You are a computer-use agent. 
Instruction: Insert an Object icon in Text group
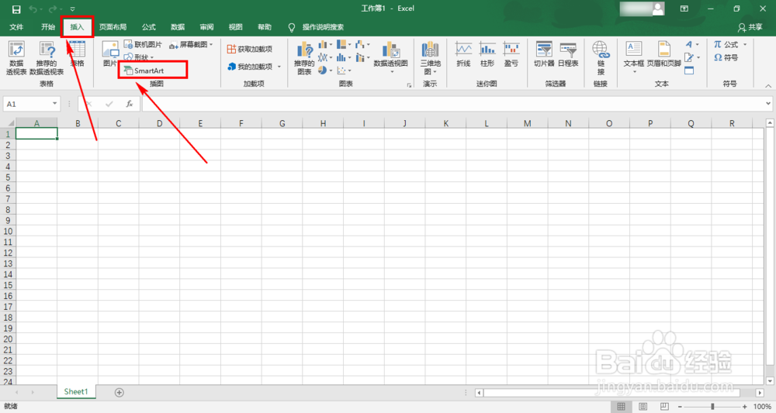[689, 71]
